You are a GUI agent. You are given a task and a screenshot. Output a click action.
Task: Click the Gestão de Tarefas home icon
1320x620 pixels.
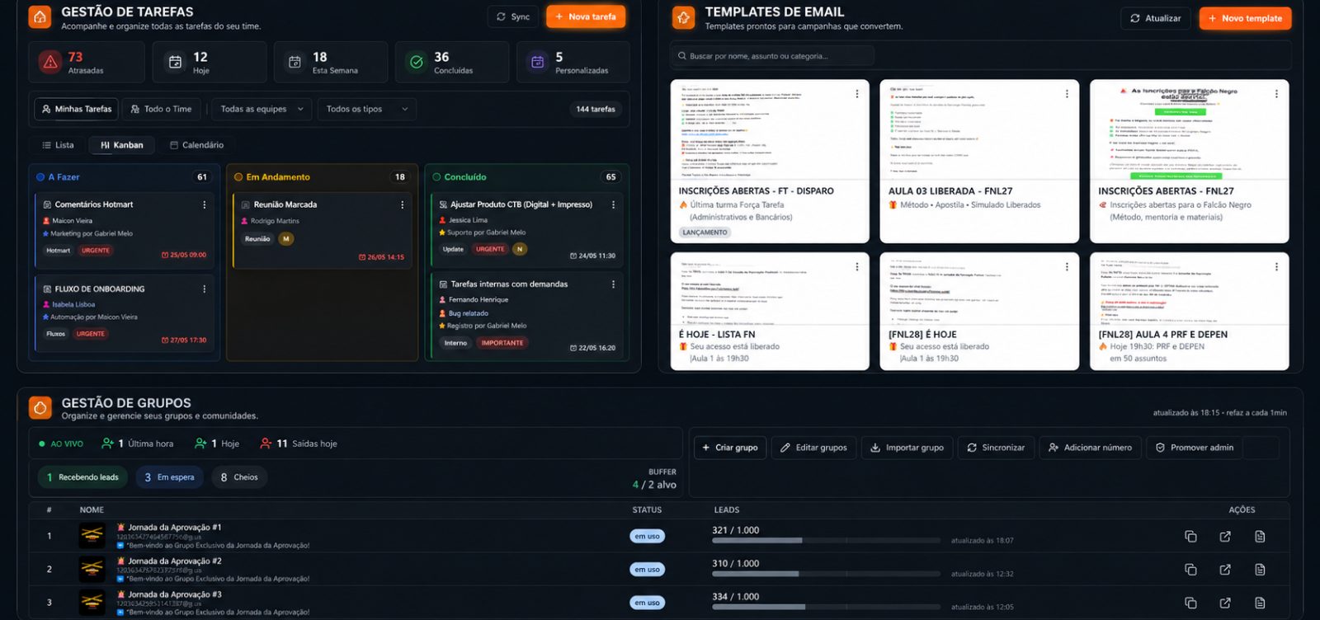[40, 17]
